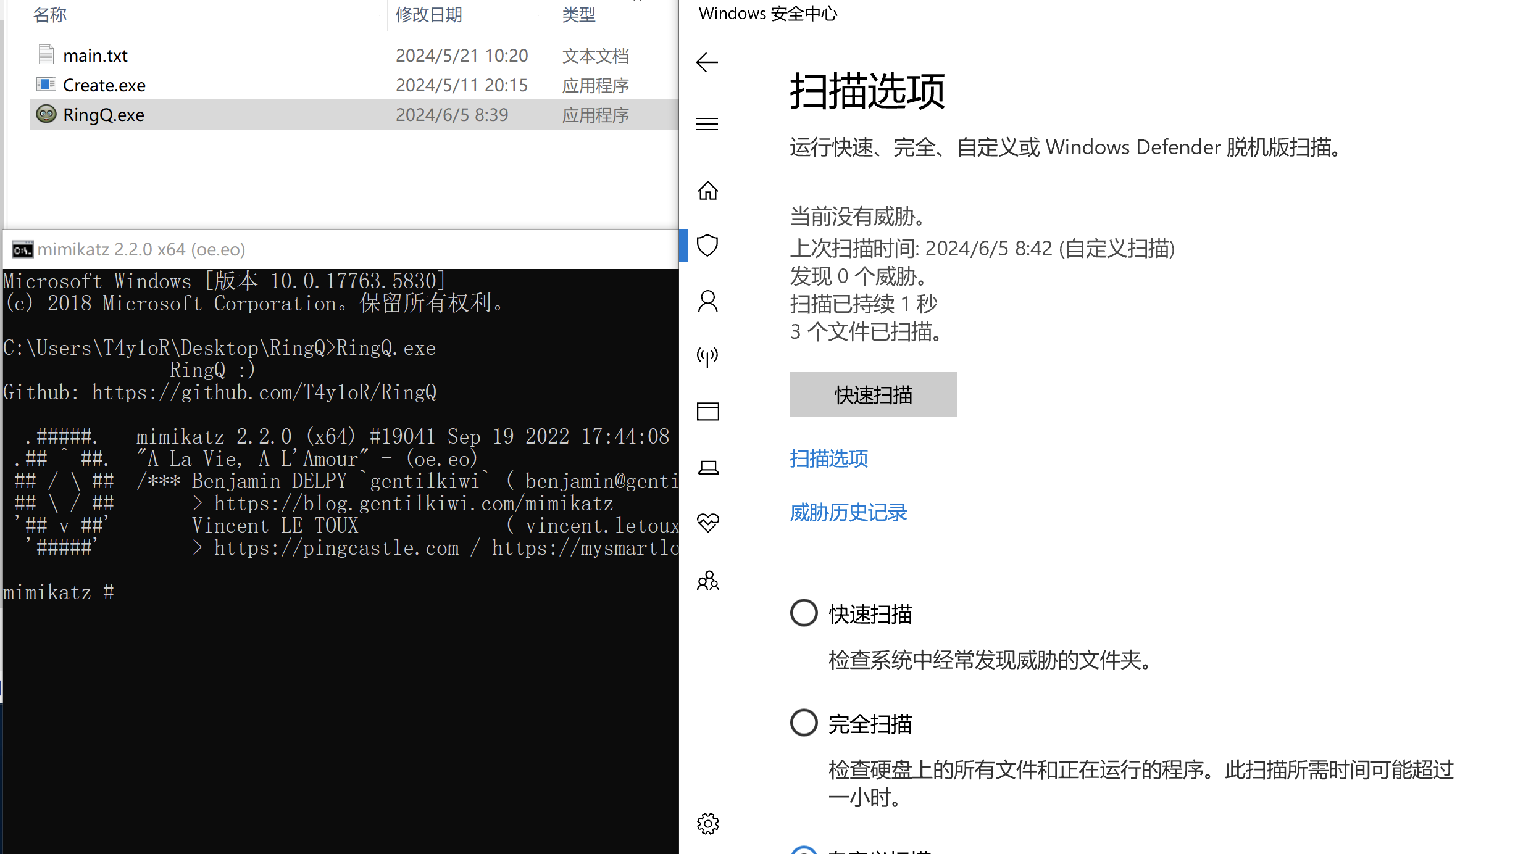Open Settings gear in Security sidebar
Viewport: 1531px width, 854px height.
click(707, 823)
